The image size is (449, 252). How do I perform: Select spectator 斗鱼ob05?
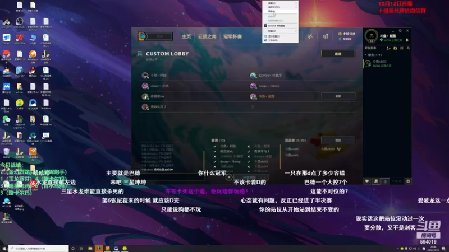point(292,149)
